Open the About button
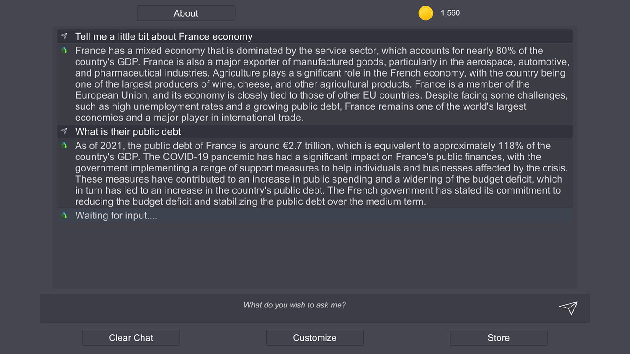The height and width of the screenshot is (354, 630). [186, 13]
